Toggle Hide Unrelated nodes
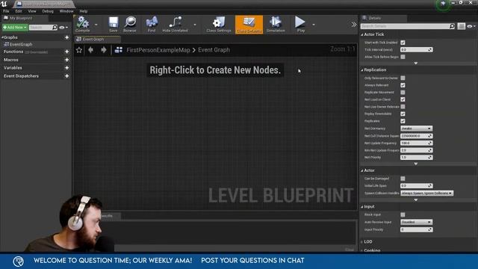This screenshot has height=269, width=478. 175,24
